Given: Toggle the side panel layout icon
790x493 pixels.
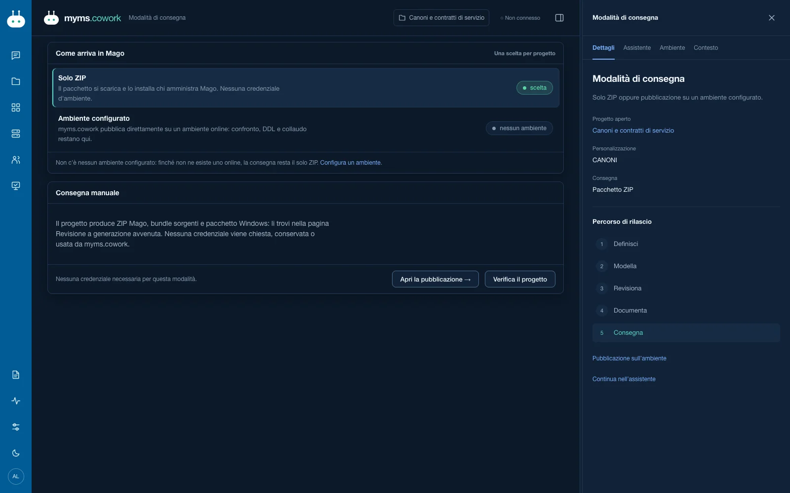Looking at the screenshot, I should [x=559, y=18].
